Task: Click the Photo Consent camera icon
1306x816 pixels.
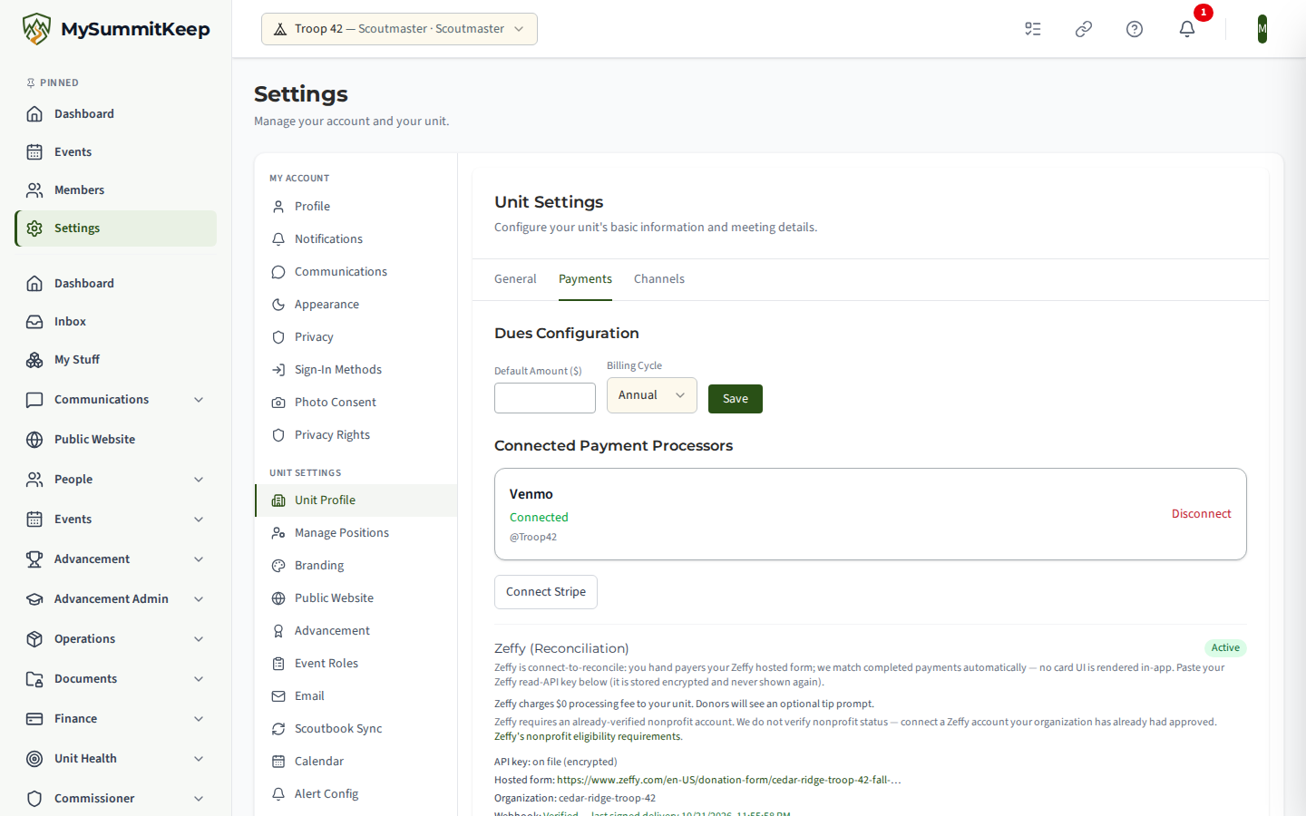Action: [x=278, y=403]
